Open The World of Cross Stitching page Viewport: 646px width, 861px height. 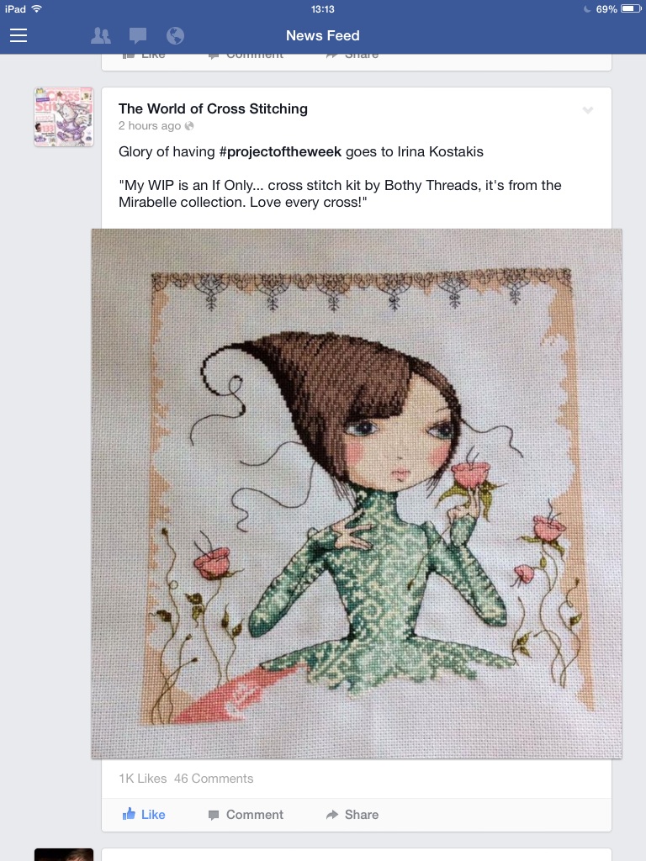pos(213,108)
